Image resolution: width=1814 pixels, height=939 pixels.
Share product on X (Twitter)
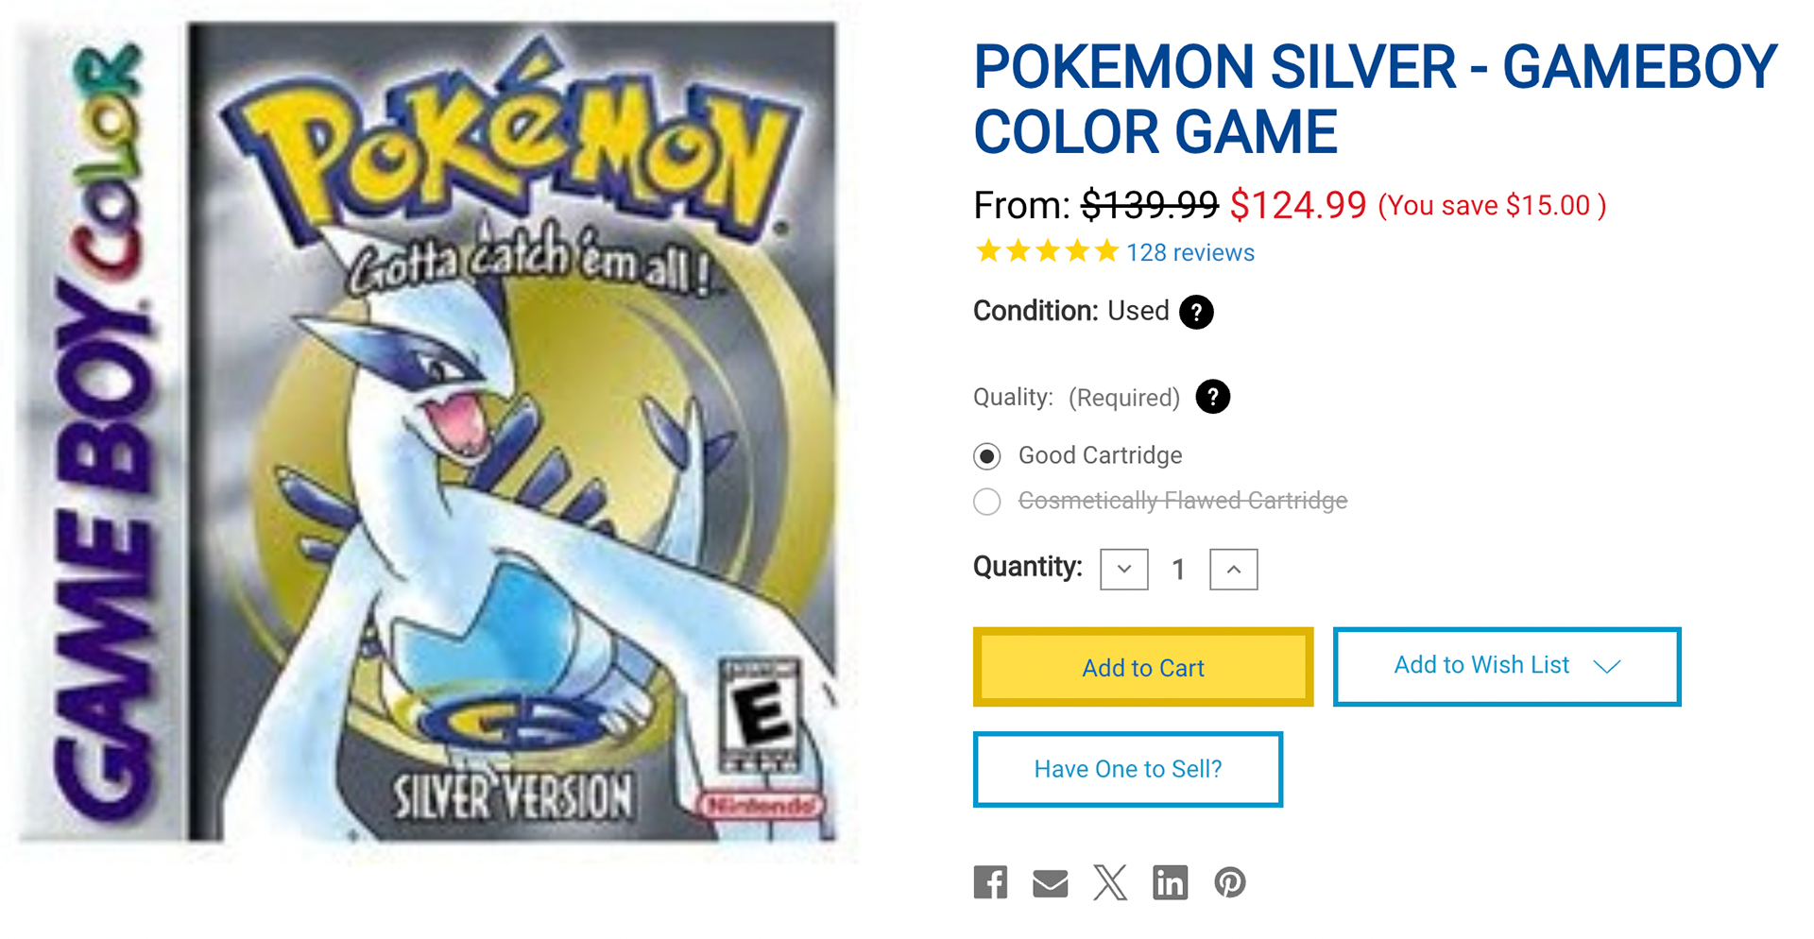[x=1110, y=882]
